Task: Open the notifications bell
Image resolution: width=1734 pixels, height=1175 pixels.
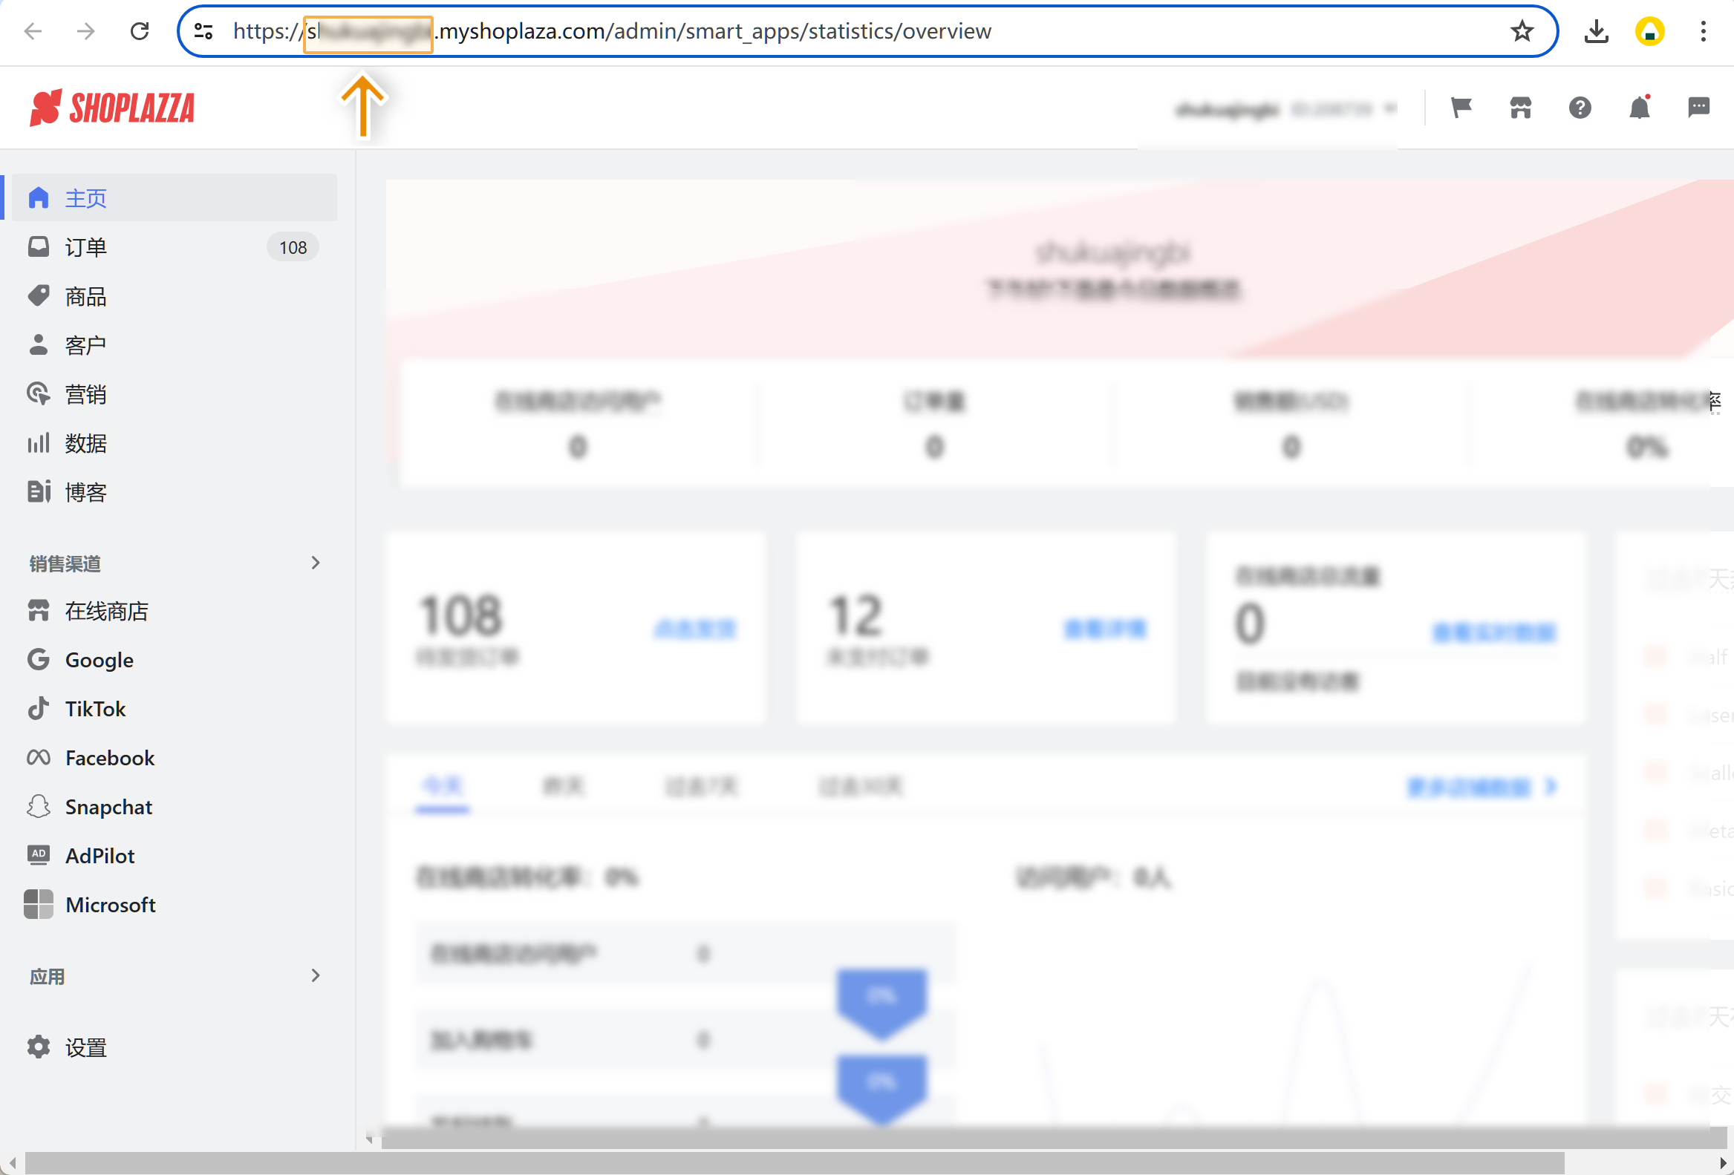Action: (x=1638, y=108)
